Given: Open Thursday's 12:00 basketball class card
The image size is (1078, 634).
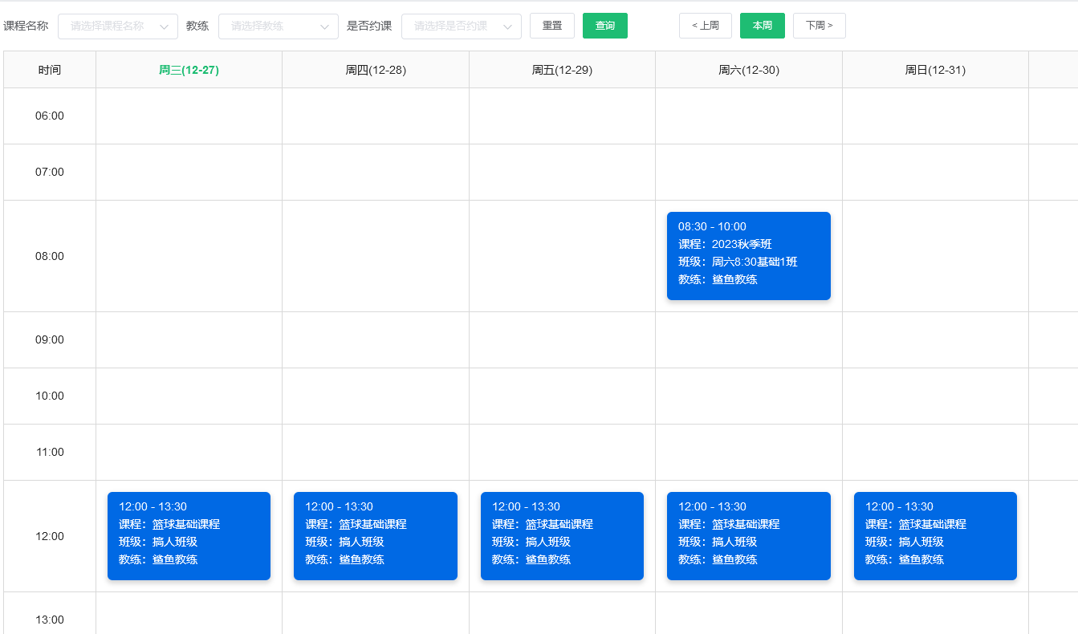Looking at the screenshot, I should point(375,535).
